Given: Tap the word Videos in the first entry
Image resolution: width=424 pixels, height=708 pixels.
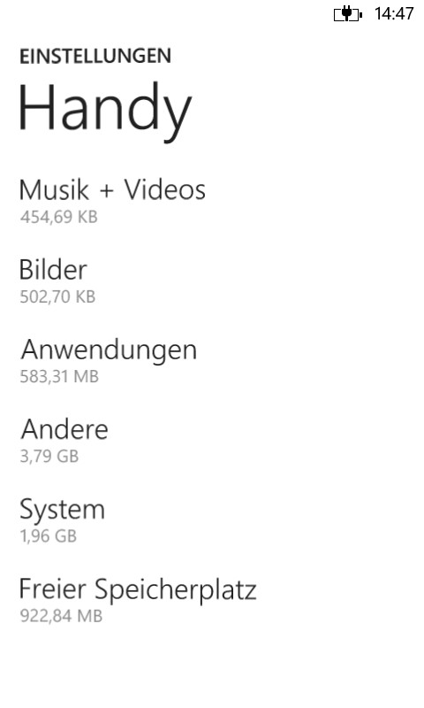Looking at the screenshot, I should click(165, 189).
